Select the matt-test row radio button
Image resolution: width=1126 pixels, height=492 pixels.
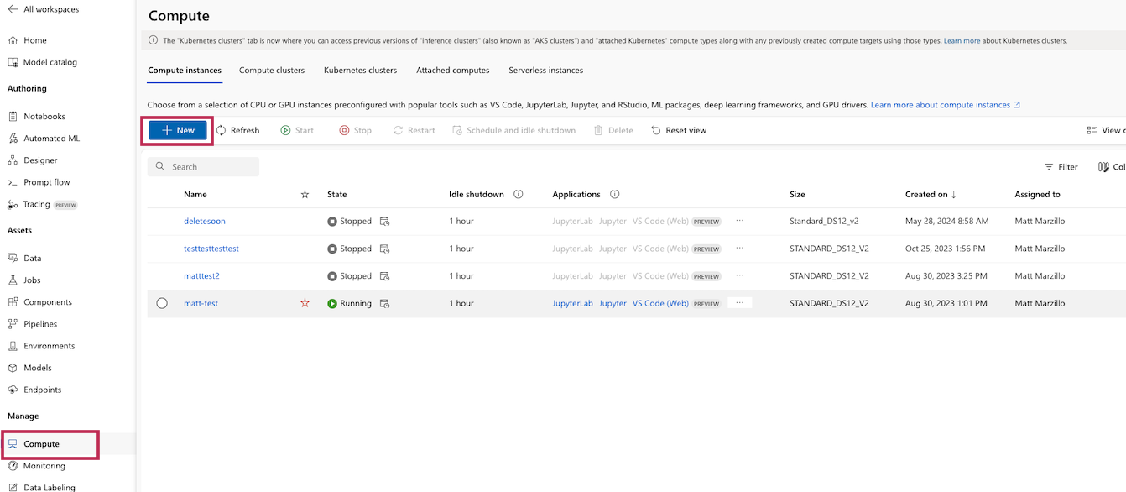162,303
